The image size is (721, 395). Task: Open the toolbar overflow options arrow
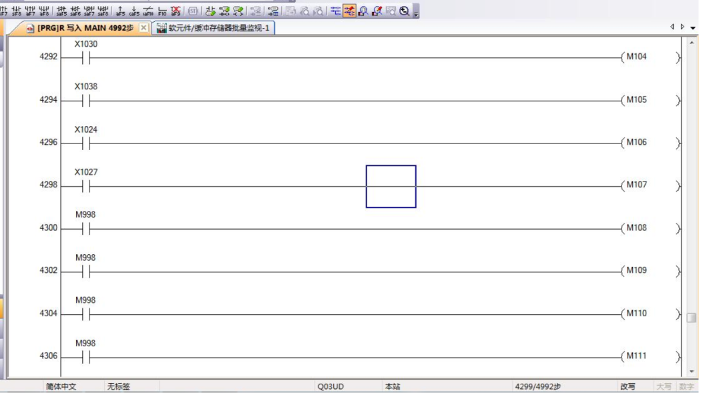click(416, 12)
